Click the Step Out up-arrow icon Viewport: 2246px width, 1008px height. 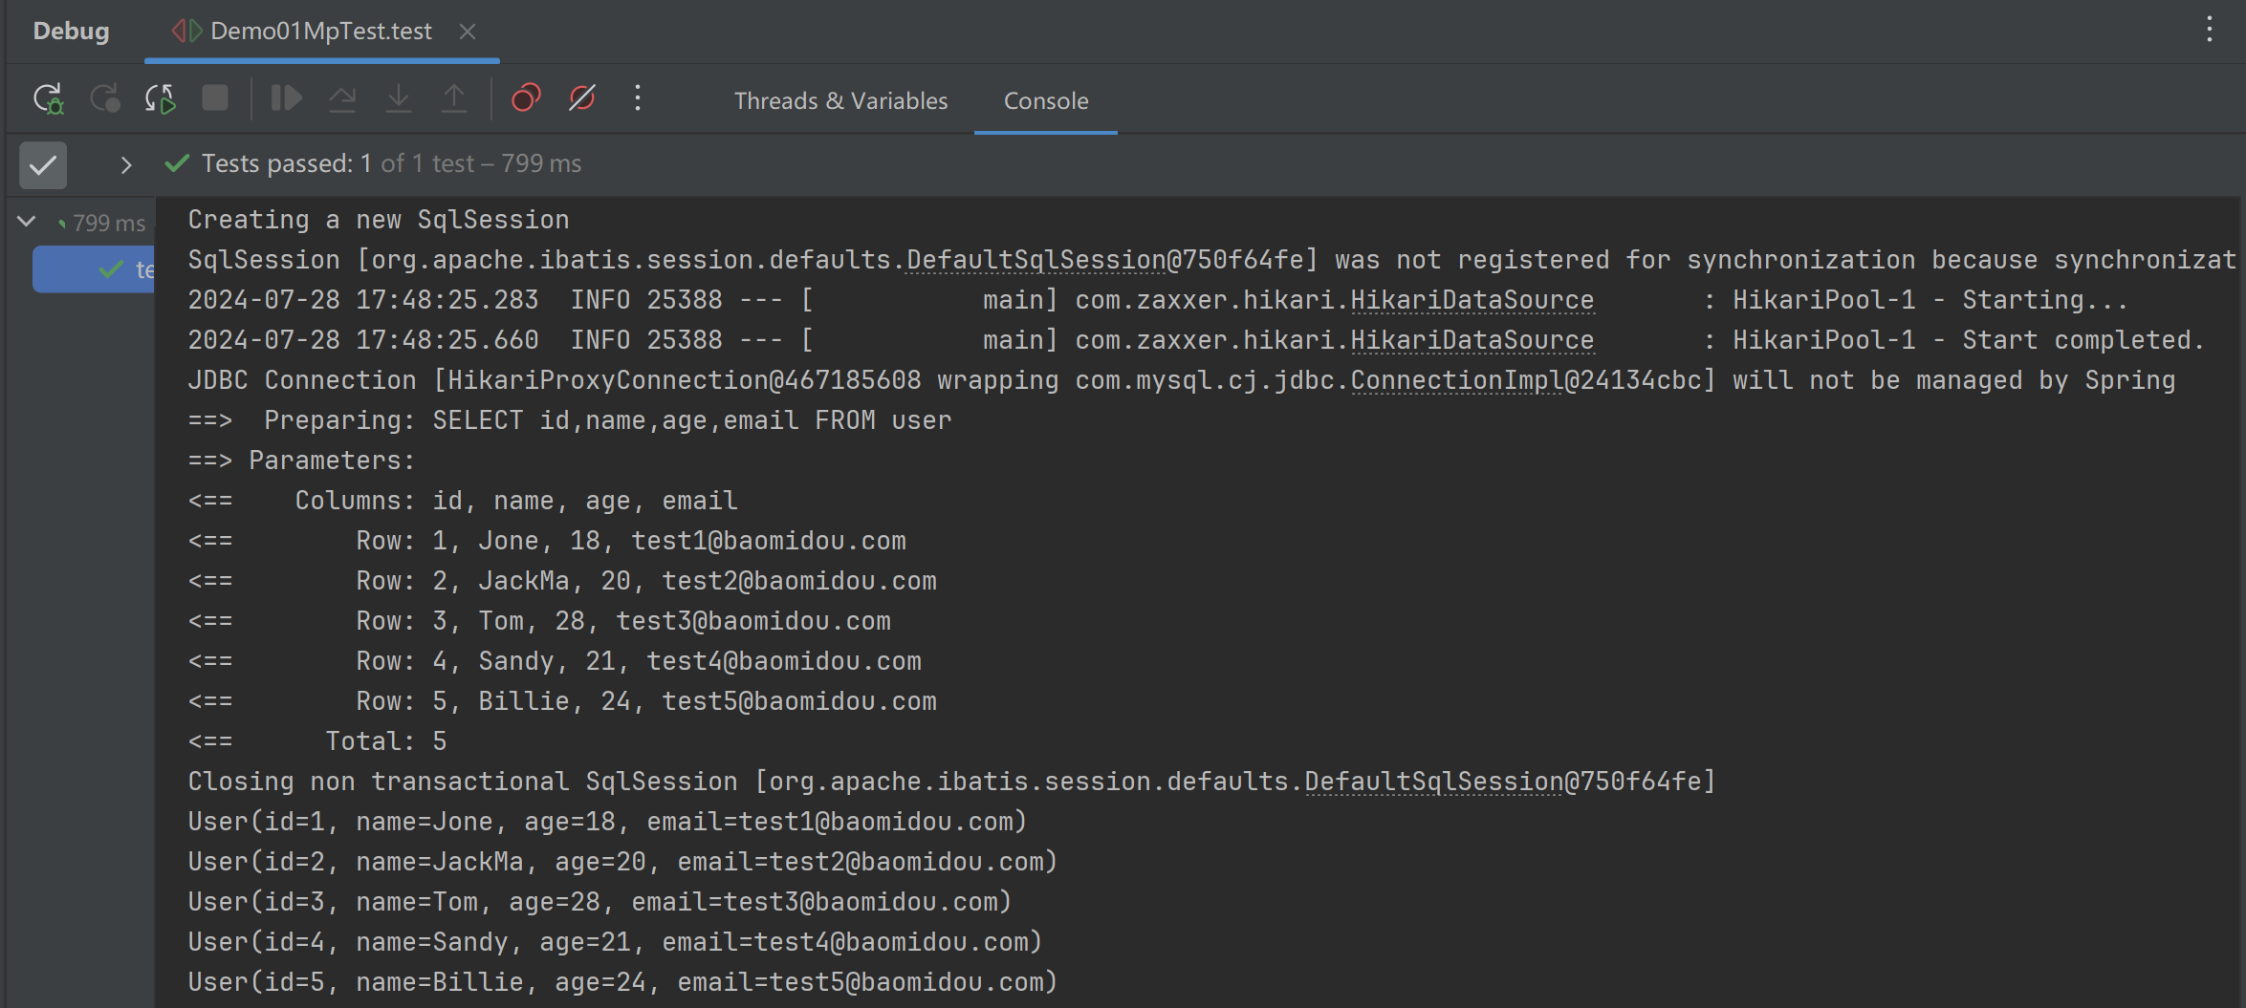pos(454,98)
